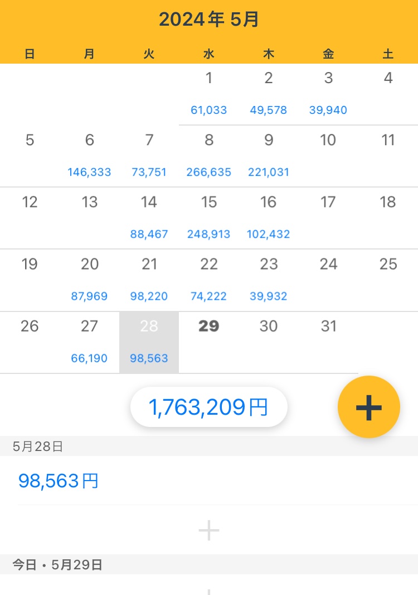Viewport: 418px width, 595px height.
Task: Select May 15 with 248,913
Action: point(209,218)
